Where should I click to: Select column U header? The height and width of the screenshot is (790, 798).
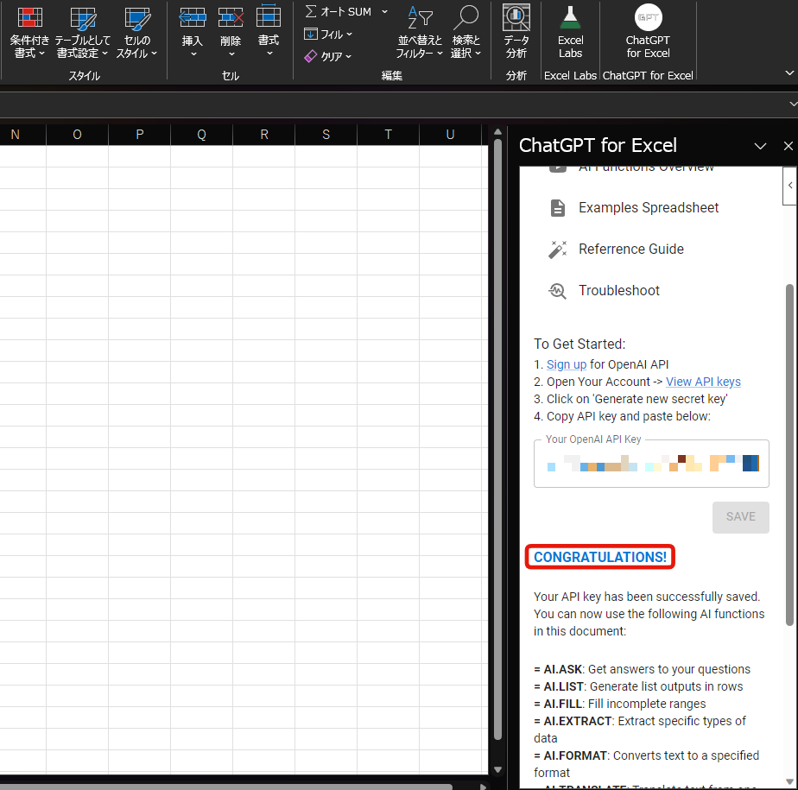point(450,135)
